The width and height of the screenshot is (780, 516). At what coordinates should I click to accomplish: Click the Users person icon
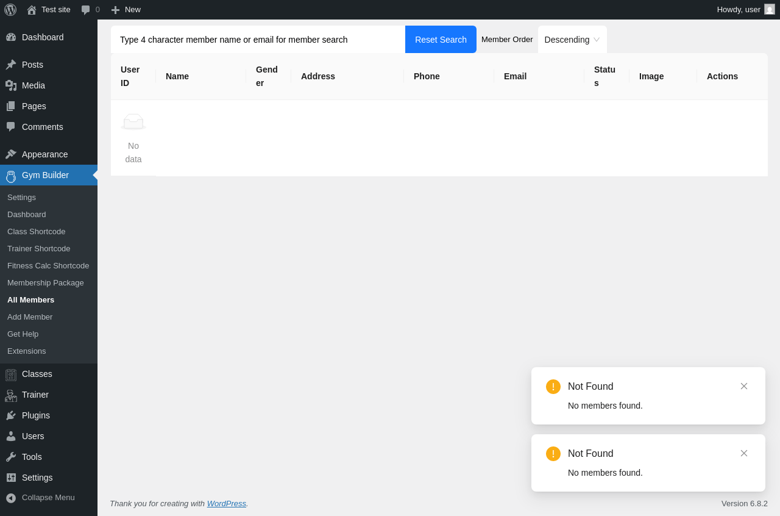[x=11, y=436]
